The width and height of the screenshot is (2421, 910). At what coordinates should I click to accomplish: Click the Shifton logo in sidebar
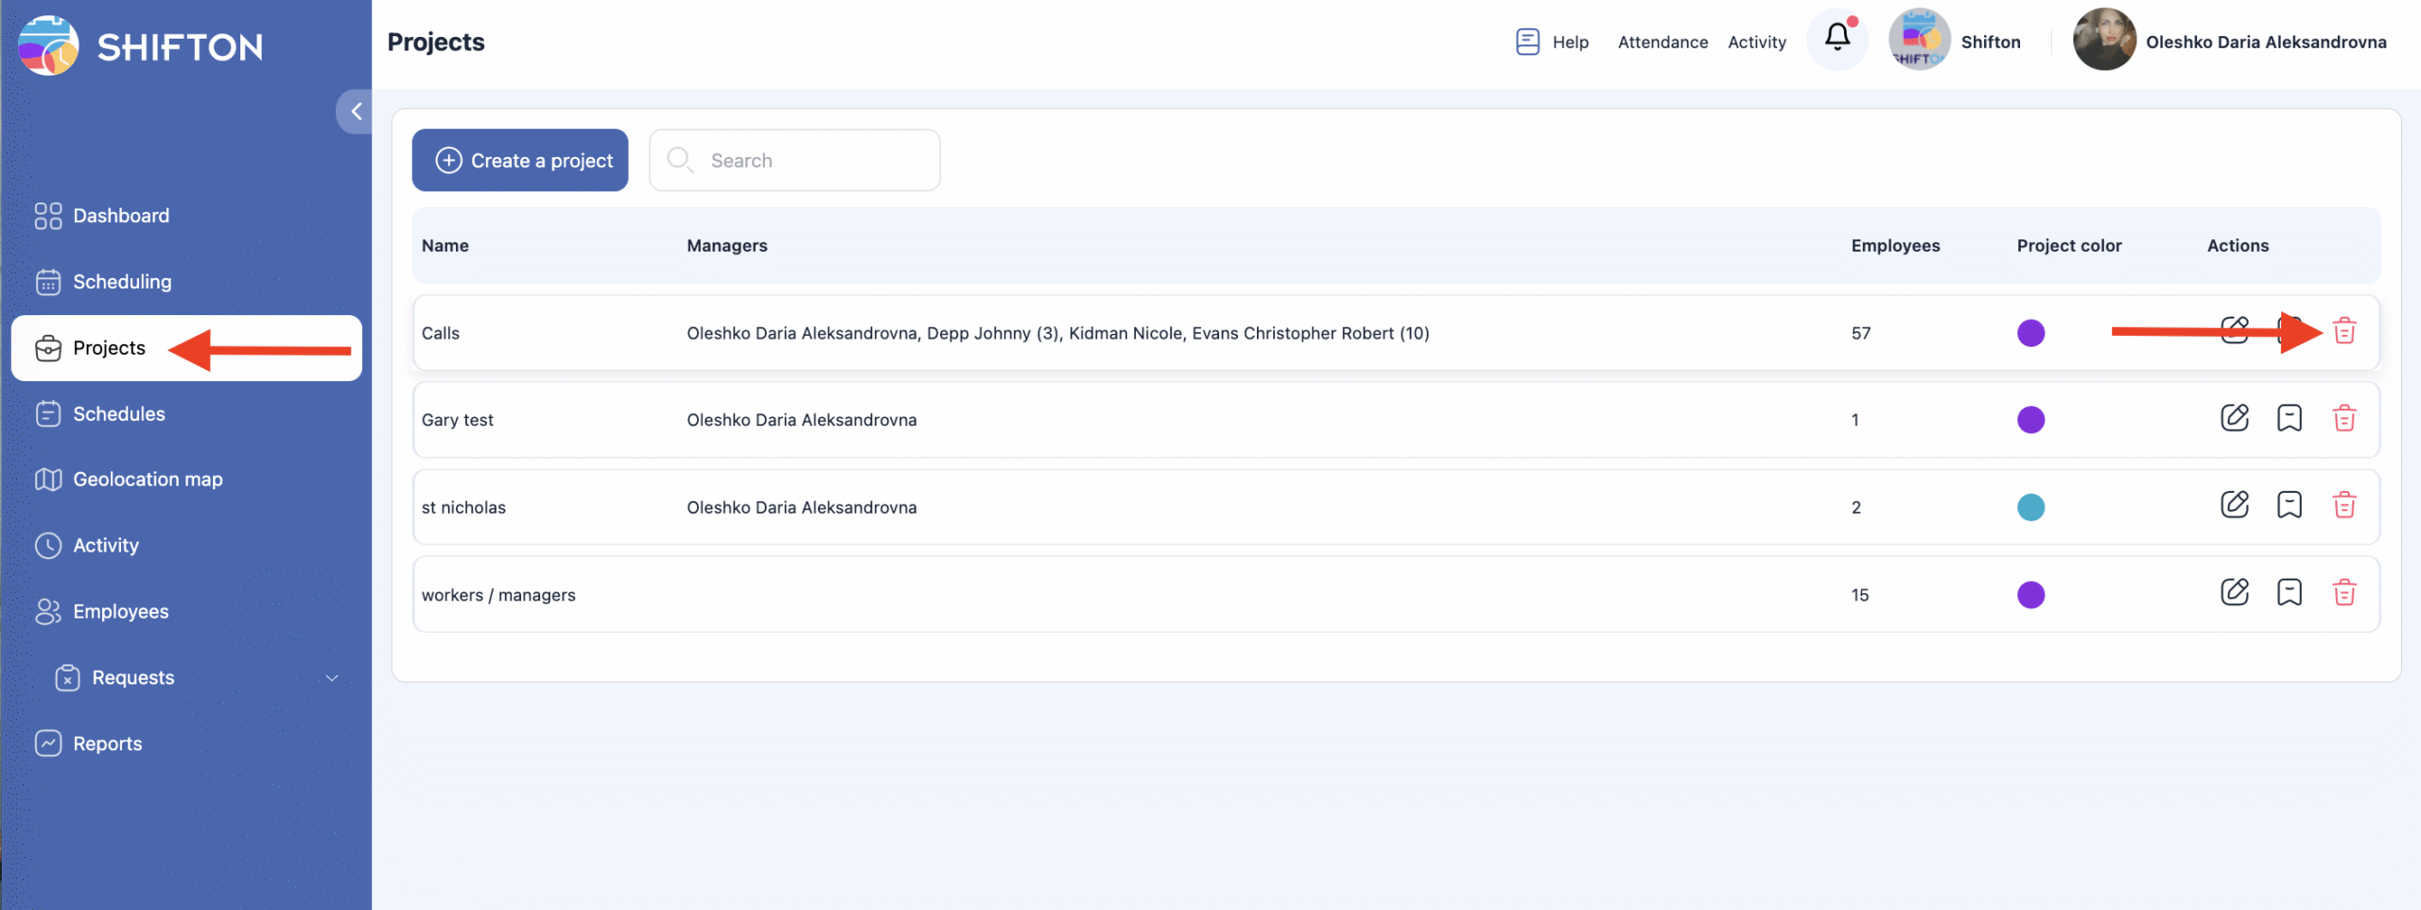click(x=142, y=45)
